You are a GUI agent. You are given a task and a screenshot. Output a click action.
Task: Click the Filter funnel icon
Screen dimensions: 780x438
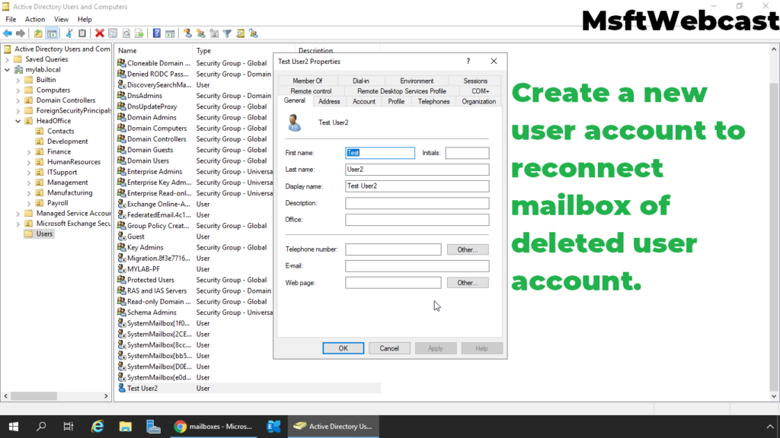(x=227, y=33)
